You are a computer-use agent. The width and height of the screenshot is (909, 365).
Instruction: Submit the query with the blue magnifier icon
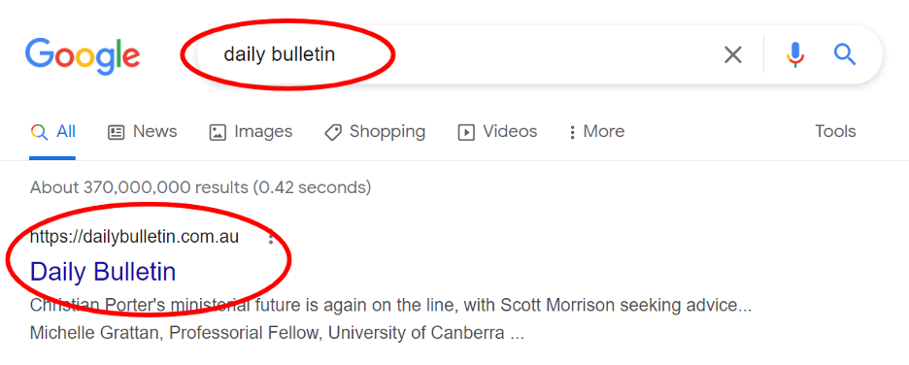[845, 55]
